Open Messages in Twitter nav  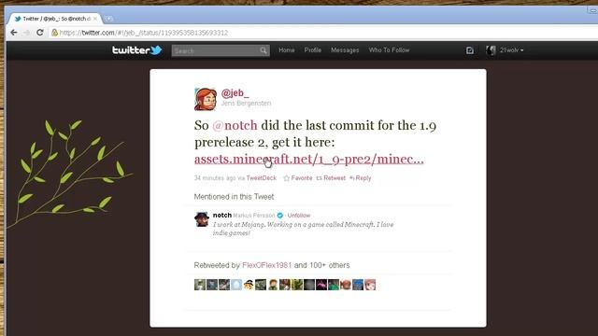pos(345,50)
